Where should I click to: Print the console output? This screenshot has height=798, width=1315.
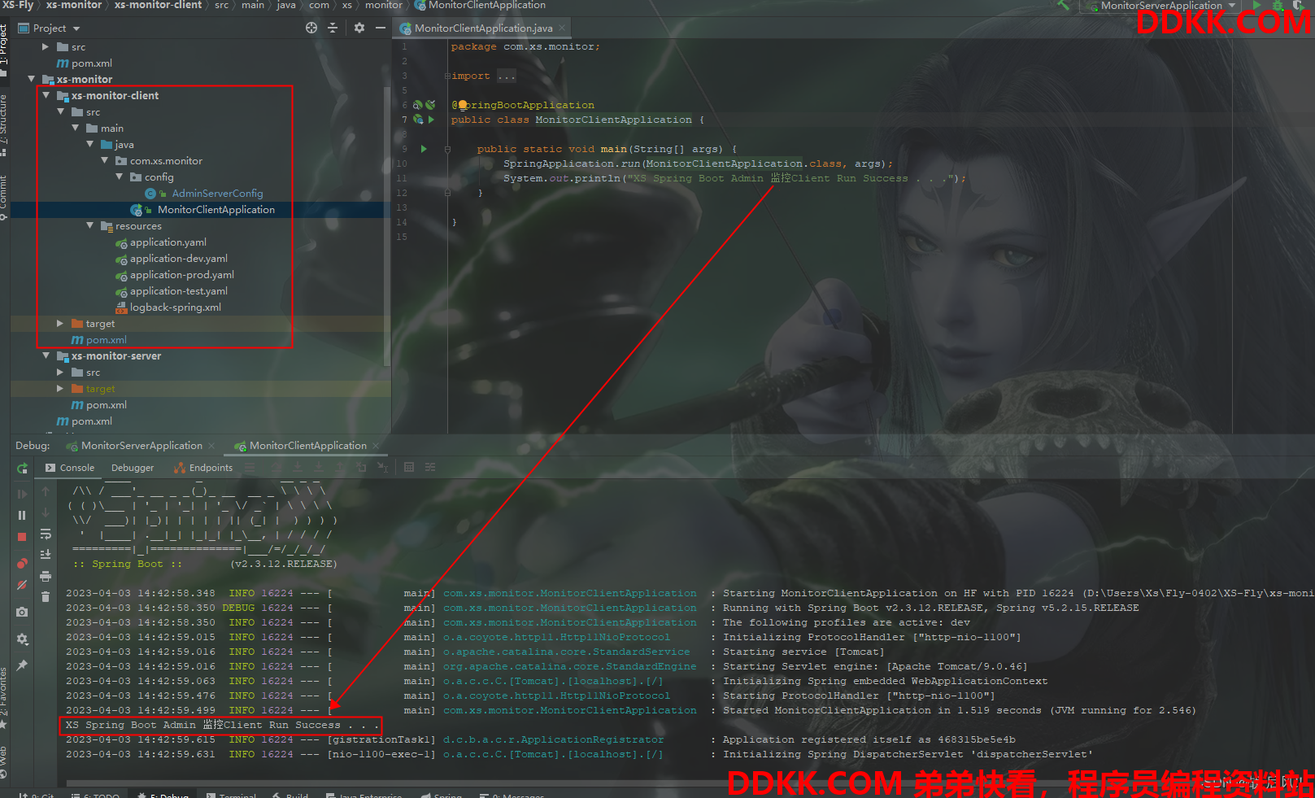tap(46, 576)
